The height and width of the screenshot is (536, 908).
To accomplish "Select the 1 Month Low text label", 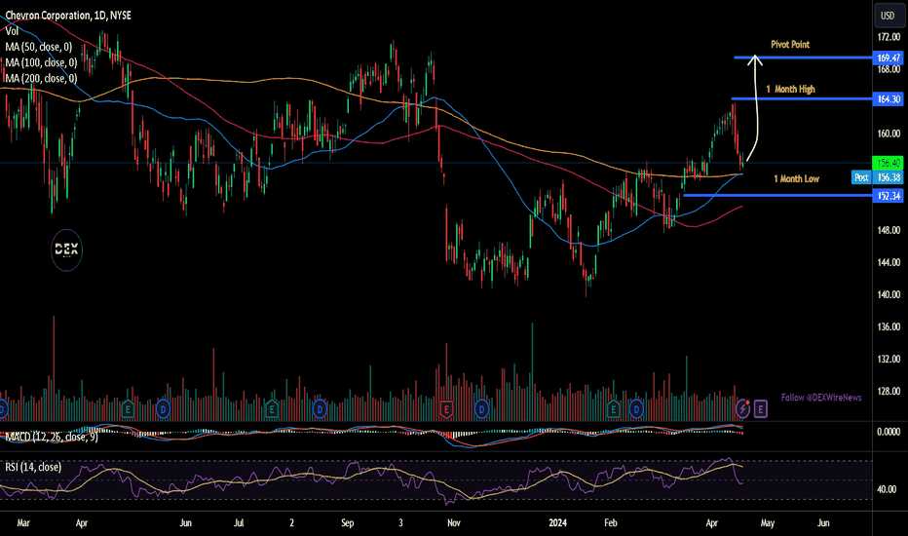I will pos(796,178).
